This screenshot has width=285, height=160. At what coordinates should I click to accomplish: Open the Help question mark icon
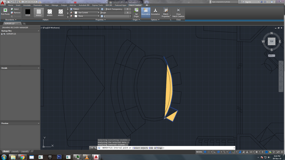coord(272,2)
